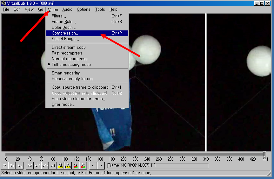Enable Normal recompress mode

[87, 59]
